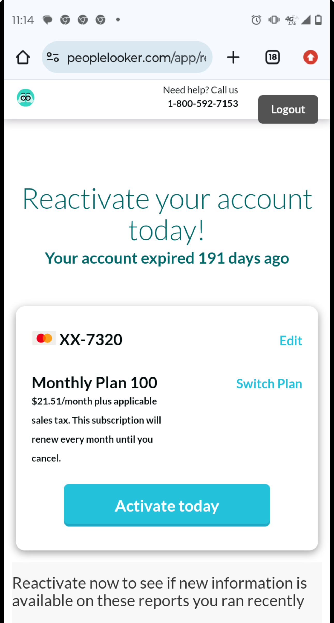The width and height of the screenshot is (334, 623).
Task: Call the 1-800-592-7153 help number
Action: tap(203, 104)
